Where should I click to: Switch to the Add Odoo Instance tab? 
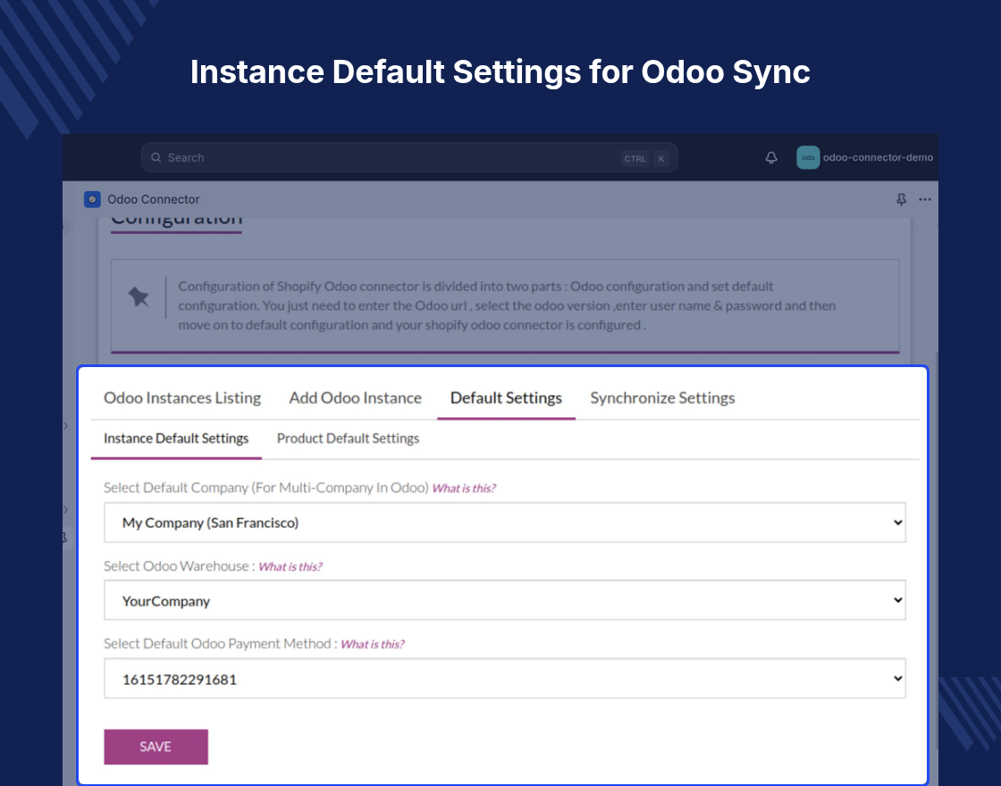pyautogui.click(x=356, y=398)
